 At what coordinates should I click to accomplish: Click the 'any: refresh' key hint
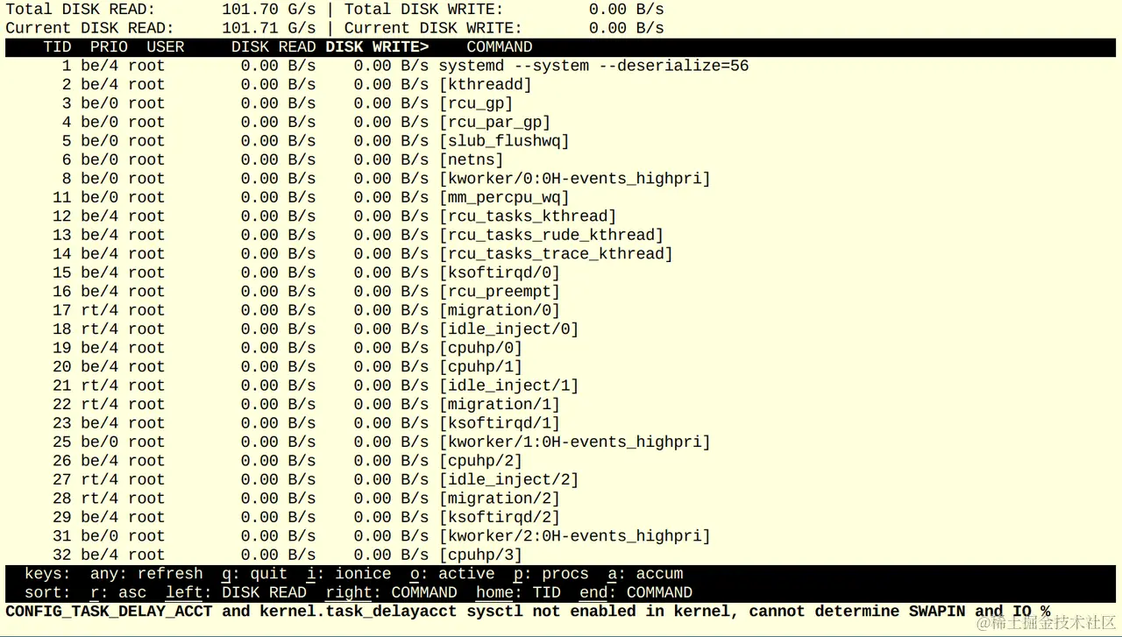coord(146,574)
